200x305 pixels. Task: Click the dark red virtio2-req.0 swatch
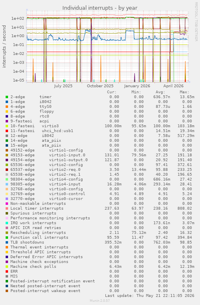point(7,170)
